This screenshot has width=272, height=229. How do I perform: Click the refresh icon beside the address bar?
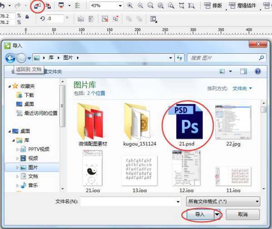[x=180, y=58]
